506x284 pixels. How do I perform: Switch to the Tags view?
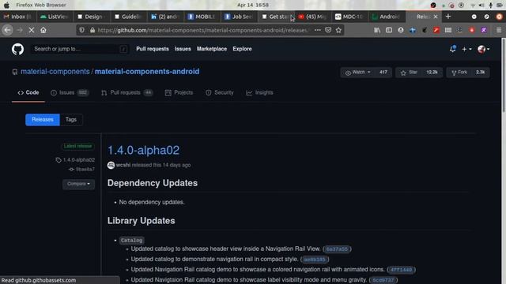pyautogui.click(x=71, y=120)
